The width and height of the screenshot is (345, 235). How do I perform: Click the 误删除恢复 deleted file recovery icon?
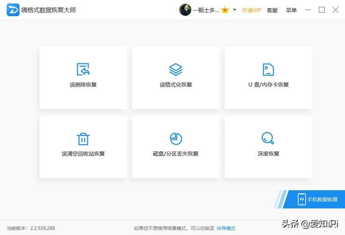click(83, 70)
